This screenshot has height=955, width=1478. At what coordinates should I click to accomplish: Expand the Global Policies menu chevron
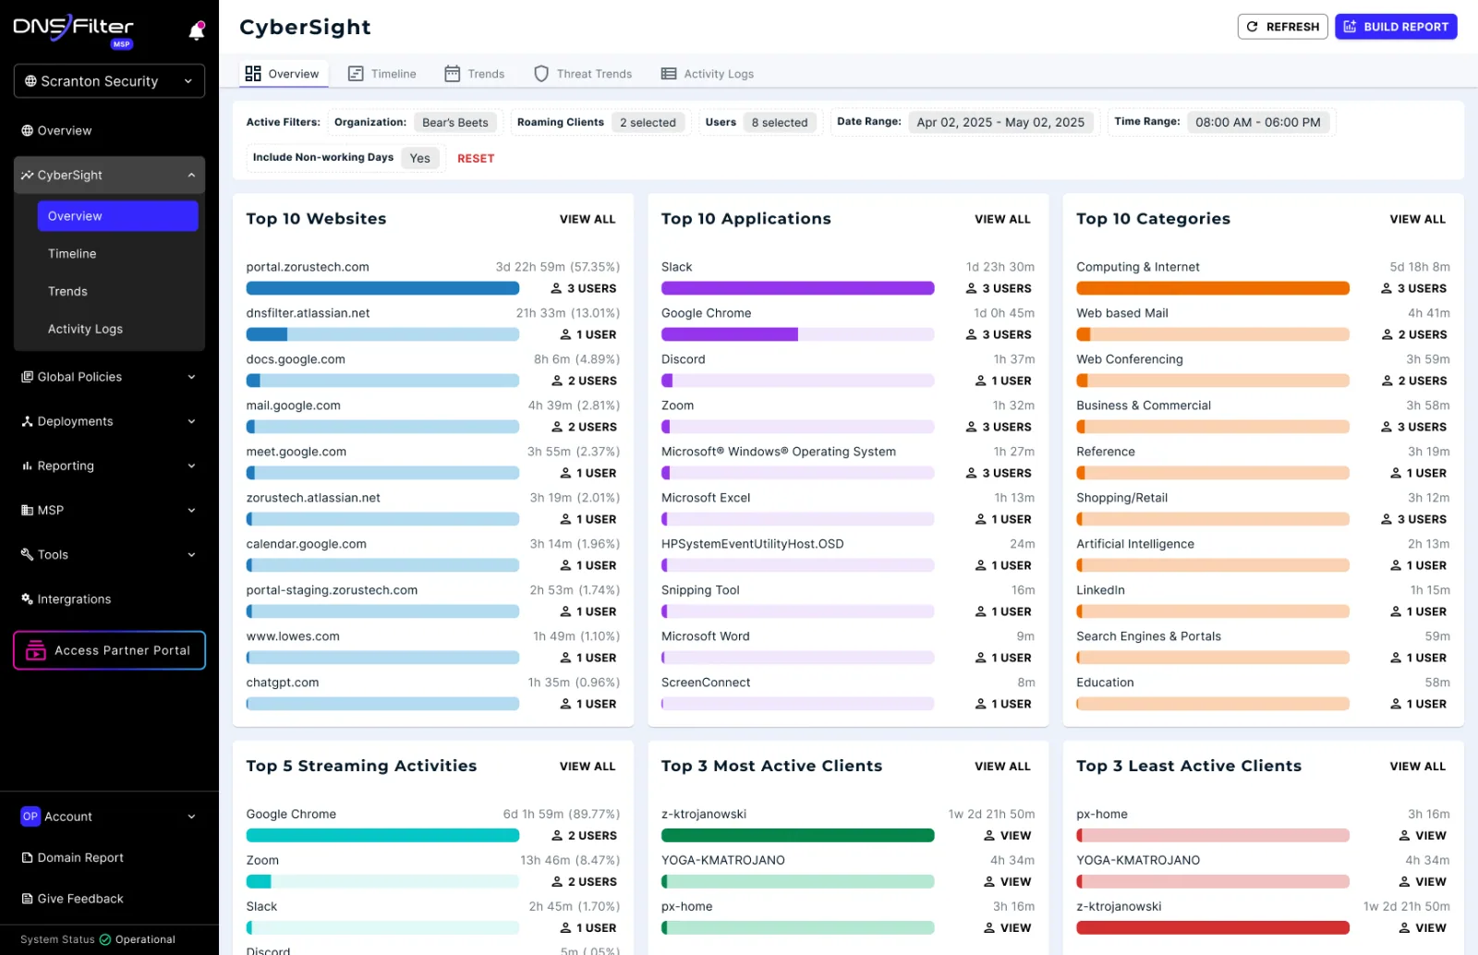pyautogui.click(x=191, y=377)
